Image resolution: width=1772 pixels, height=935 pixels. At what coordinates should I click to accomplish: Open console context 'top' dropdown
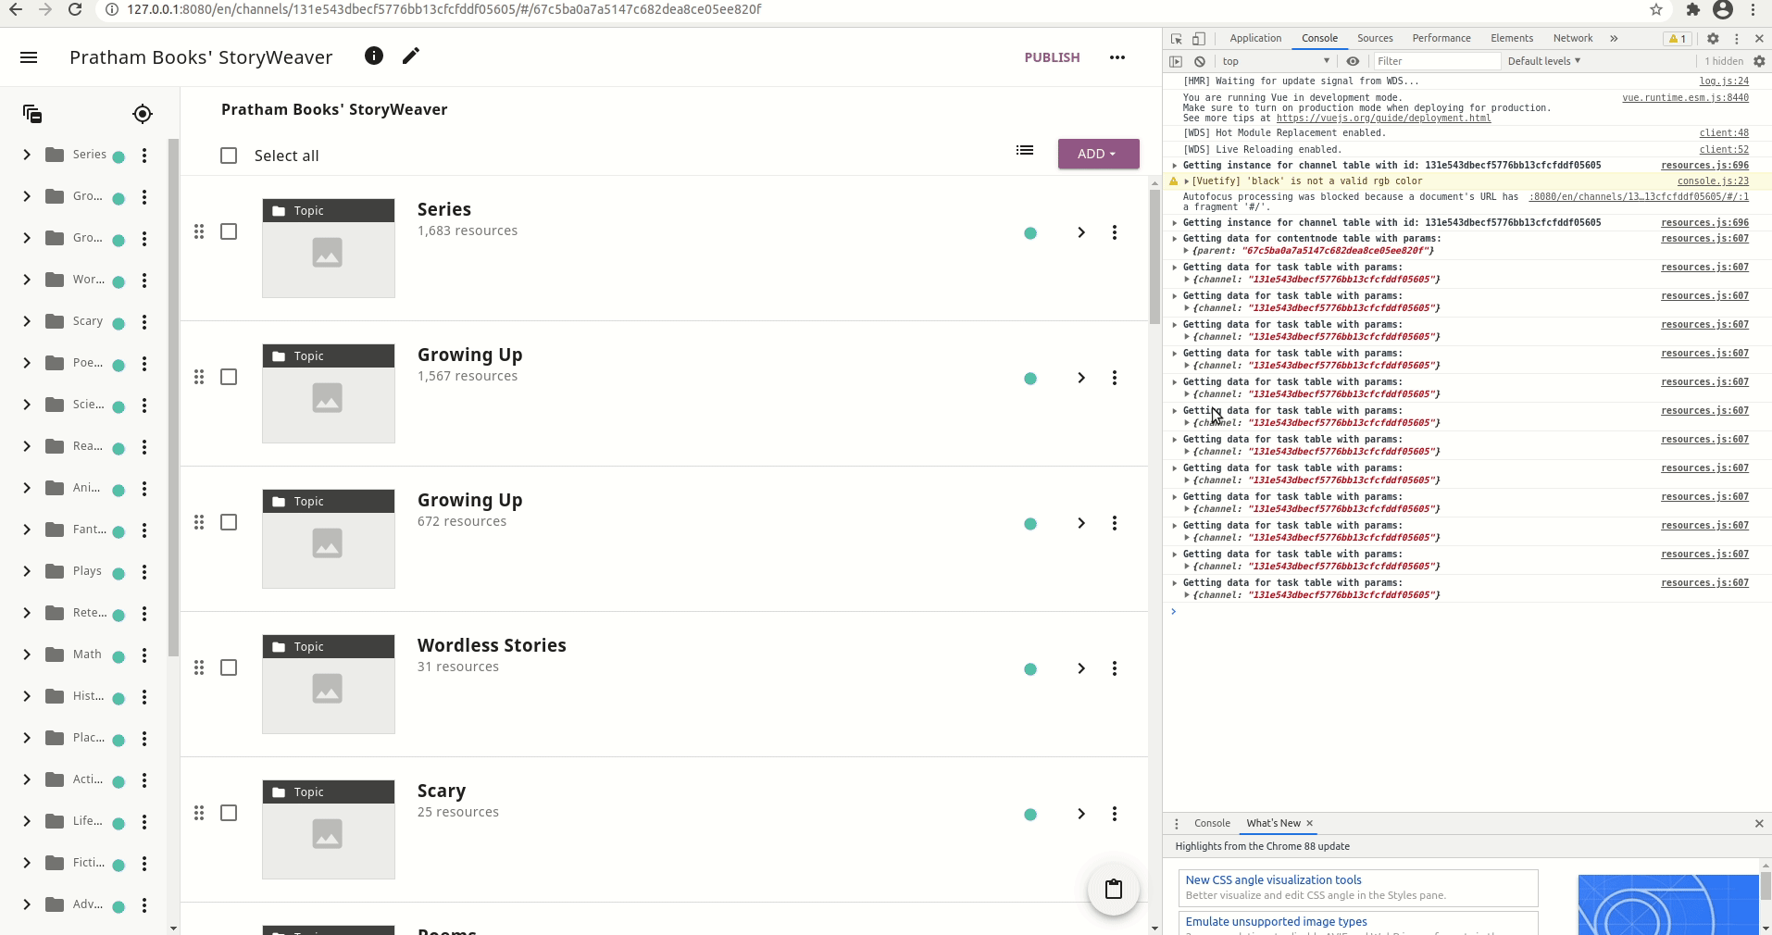1276,61
